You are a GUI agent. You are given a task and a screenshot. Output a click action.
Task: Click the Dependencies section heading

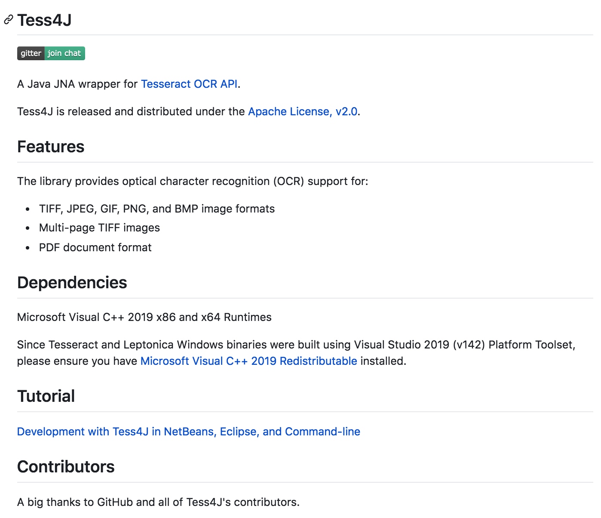(72, 283)
